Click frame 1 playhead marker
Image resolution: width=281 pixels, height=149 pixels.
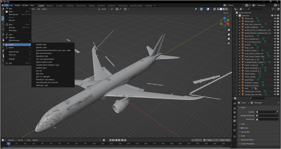[x=8, y=144]
